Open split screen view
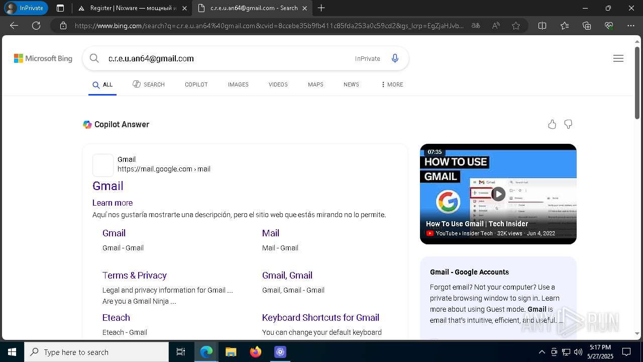This screenshot has height=362, width=643. point(542,26)
